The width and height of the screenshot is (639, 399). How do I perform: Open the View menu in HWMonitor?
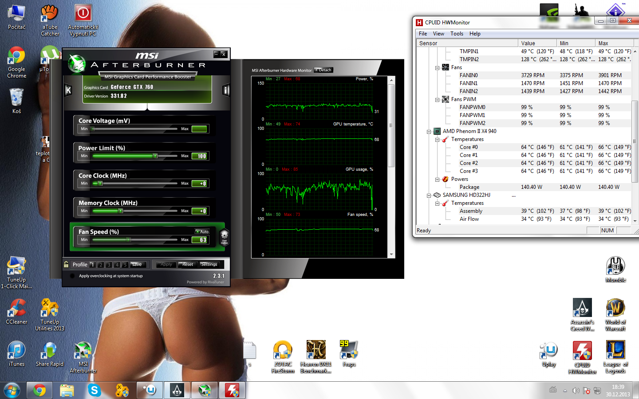pyautogui.click(x=438, y=34)
